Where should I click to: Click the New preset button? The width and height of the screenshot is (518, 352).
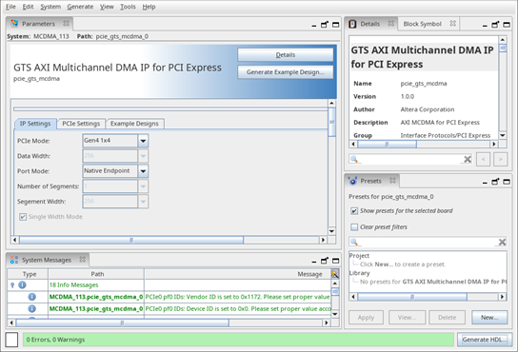point(489,318)
